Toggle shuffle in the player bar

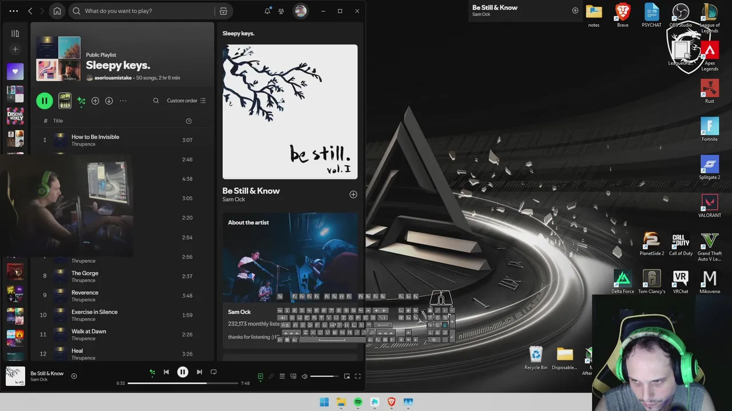(x=152, y=372)
